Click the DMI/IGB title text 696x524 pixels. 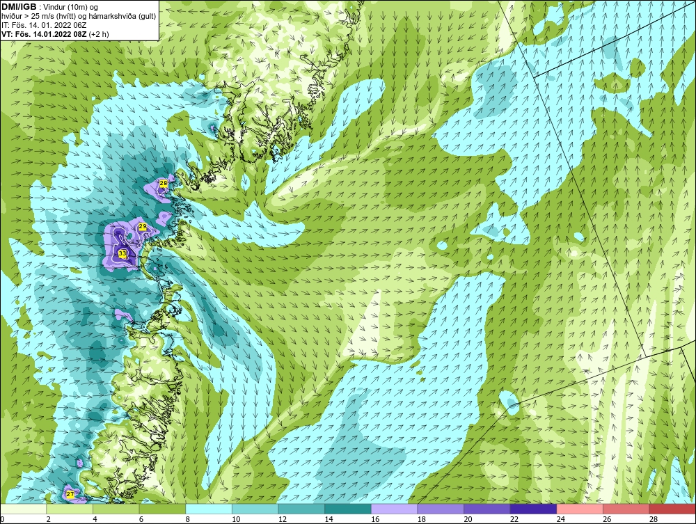(20, 7)
